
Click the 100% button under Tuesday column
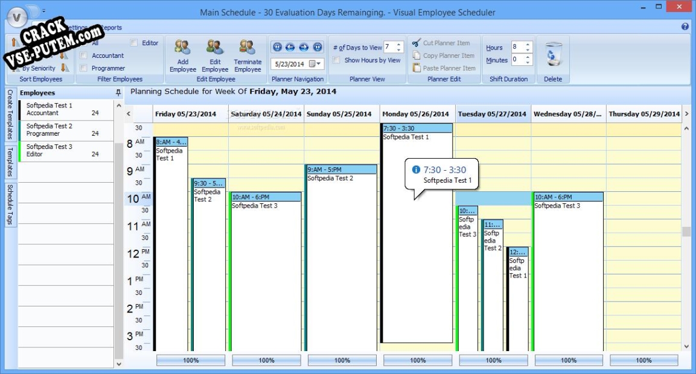click(x=493, y=360)
